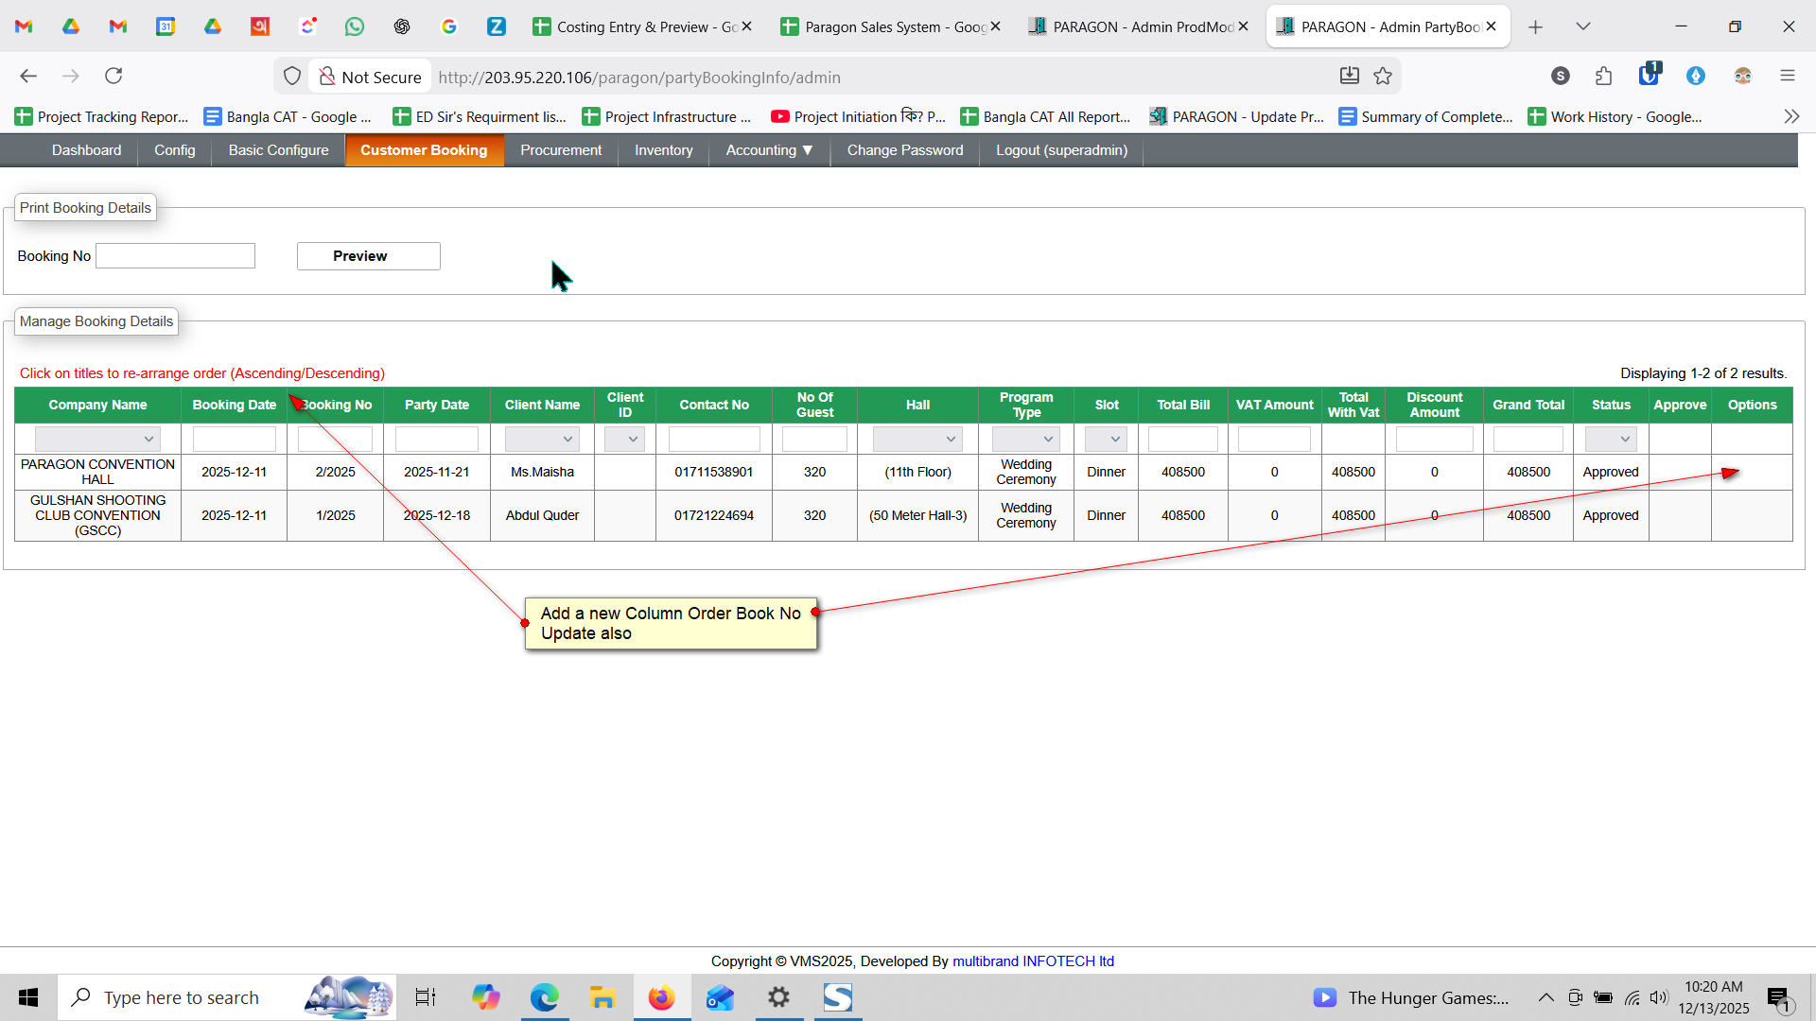Click the browser reload icon
Screen dimensions: 1816x1021
coord(113,76)
